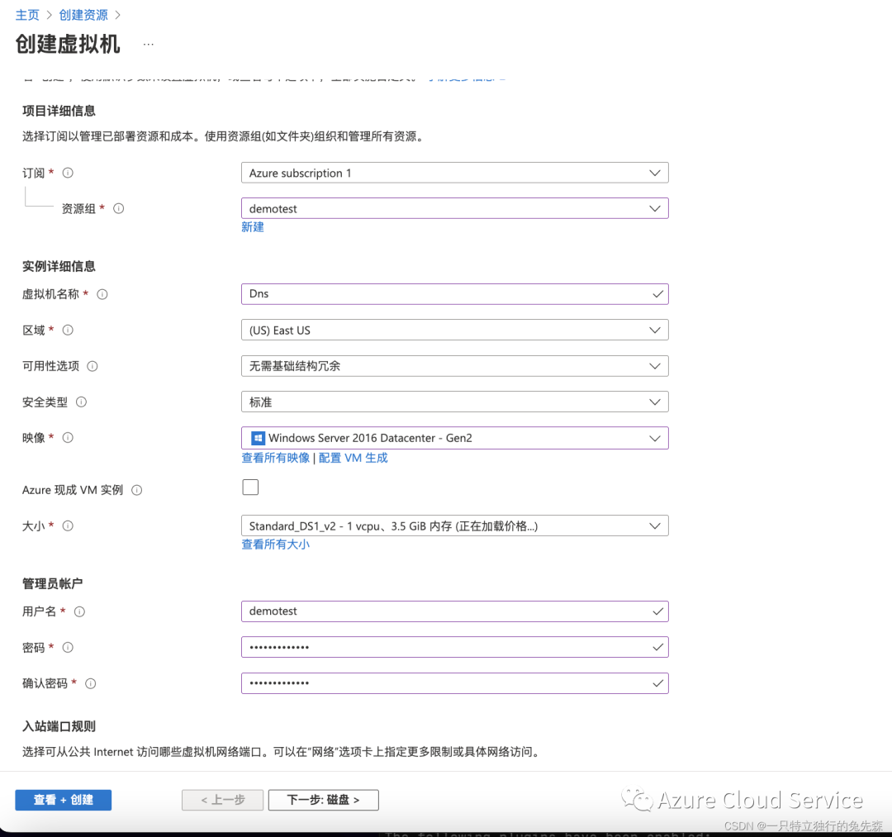This screenshot has width=892, height=837.
Task: Click the 项目详细信息 heading
Action: [59, 111]
